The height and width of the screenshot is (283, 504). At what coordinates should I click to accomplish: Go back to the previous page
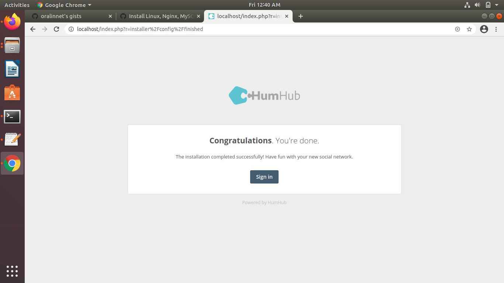click(x=33, y=29)
